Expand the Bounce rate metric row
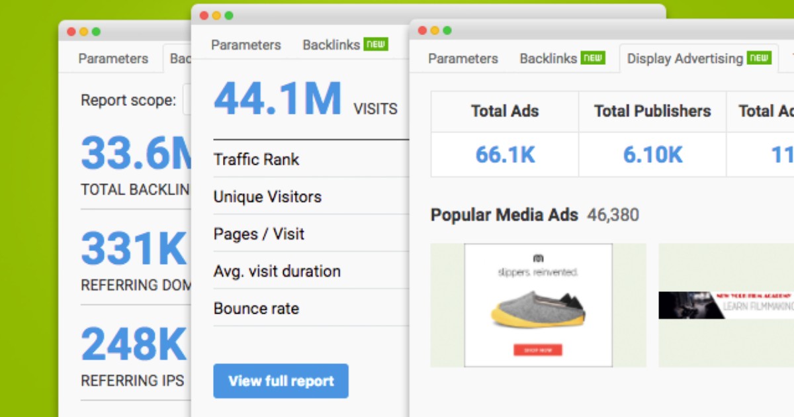This screenshot has height=417, width=794. (x=255, y=308)
